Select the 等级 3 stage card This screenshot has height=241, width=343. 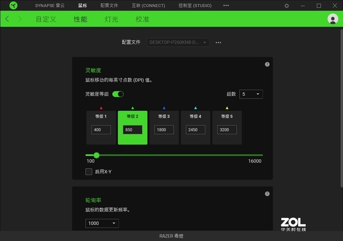point(164,128)
